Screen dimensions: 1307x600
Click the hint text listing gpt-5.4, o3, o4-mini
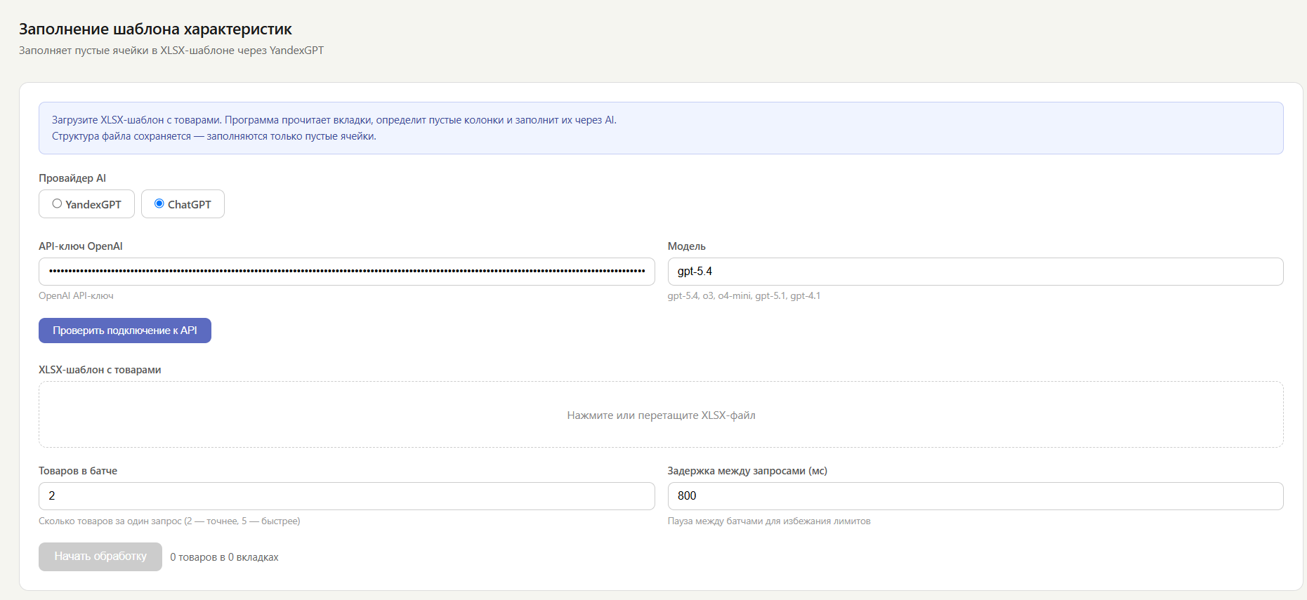click(744, 296)
